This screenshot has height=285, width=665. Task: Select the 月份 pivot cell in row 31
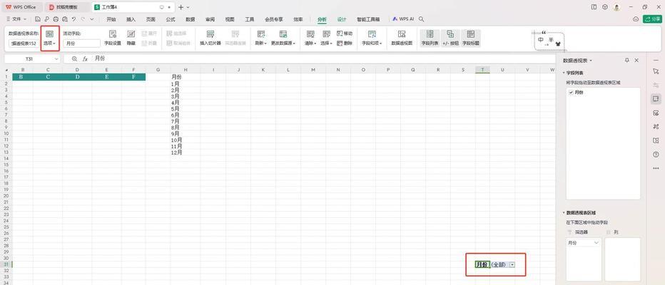(482, 264)
